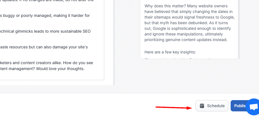
Task: Click 'signal freshness to Google' preview line
Action: (x=189, y=17)
